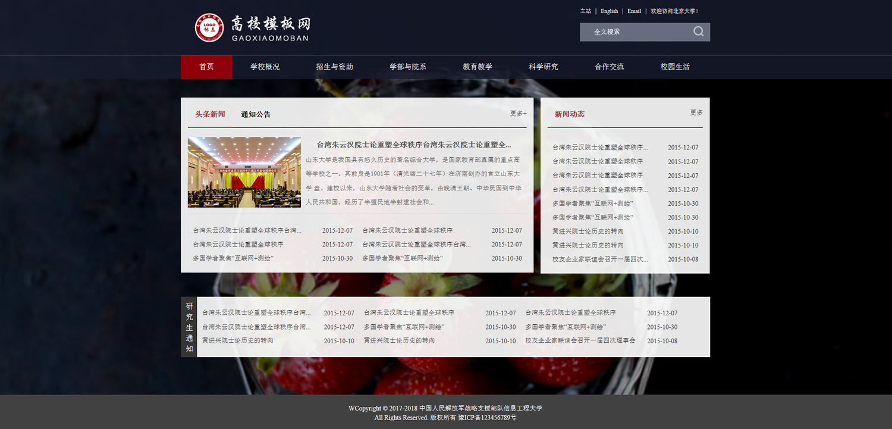Open 合作交流 from the navigation bar
The height and width of the screenshot is (429, 892).
pyautogui.click(x=609, y=67)
